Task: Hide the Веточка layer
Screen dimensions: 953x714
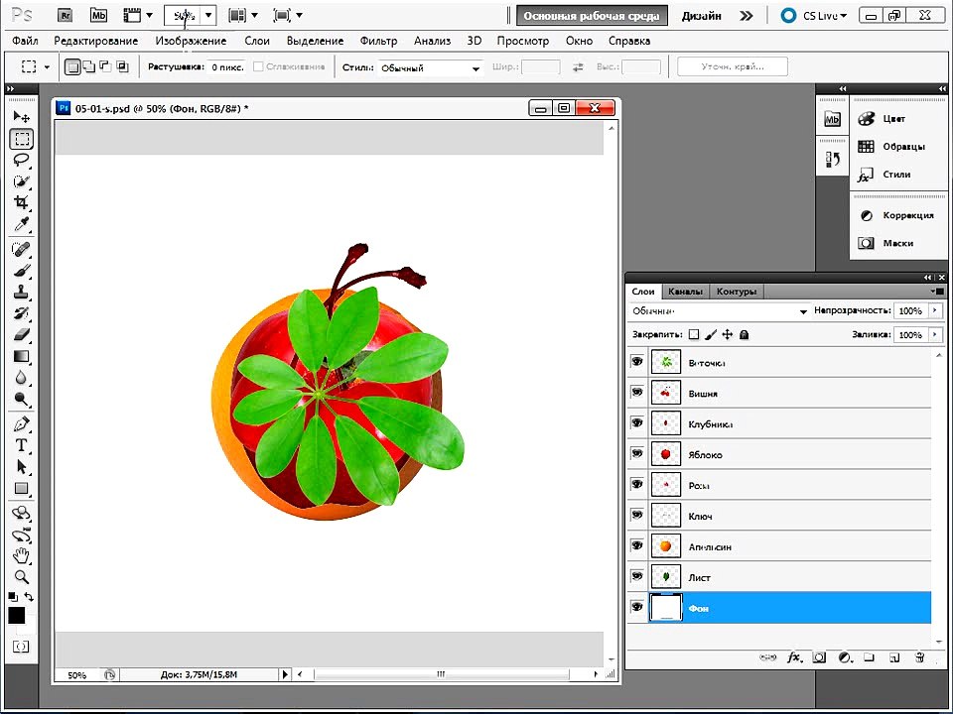Action: click(x=637, y=362)
